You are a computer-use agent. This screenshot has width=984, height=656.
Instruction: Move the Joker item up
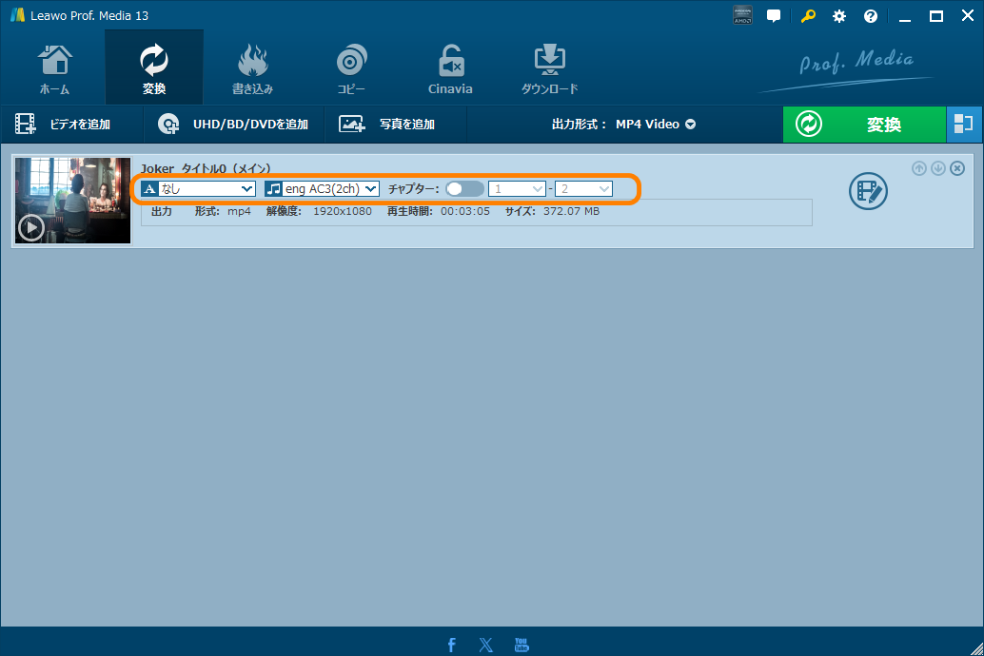tap(918, 168)
